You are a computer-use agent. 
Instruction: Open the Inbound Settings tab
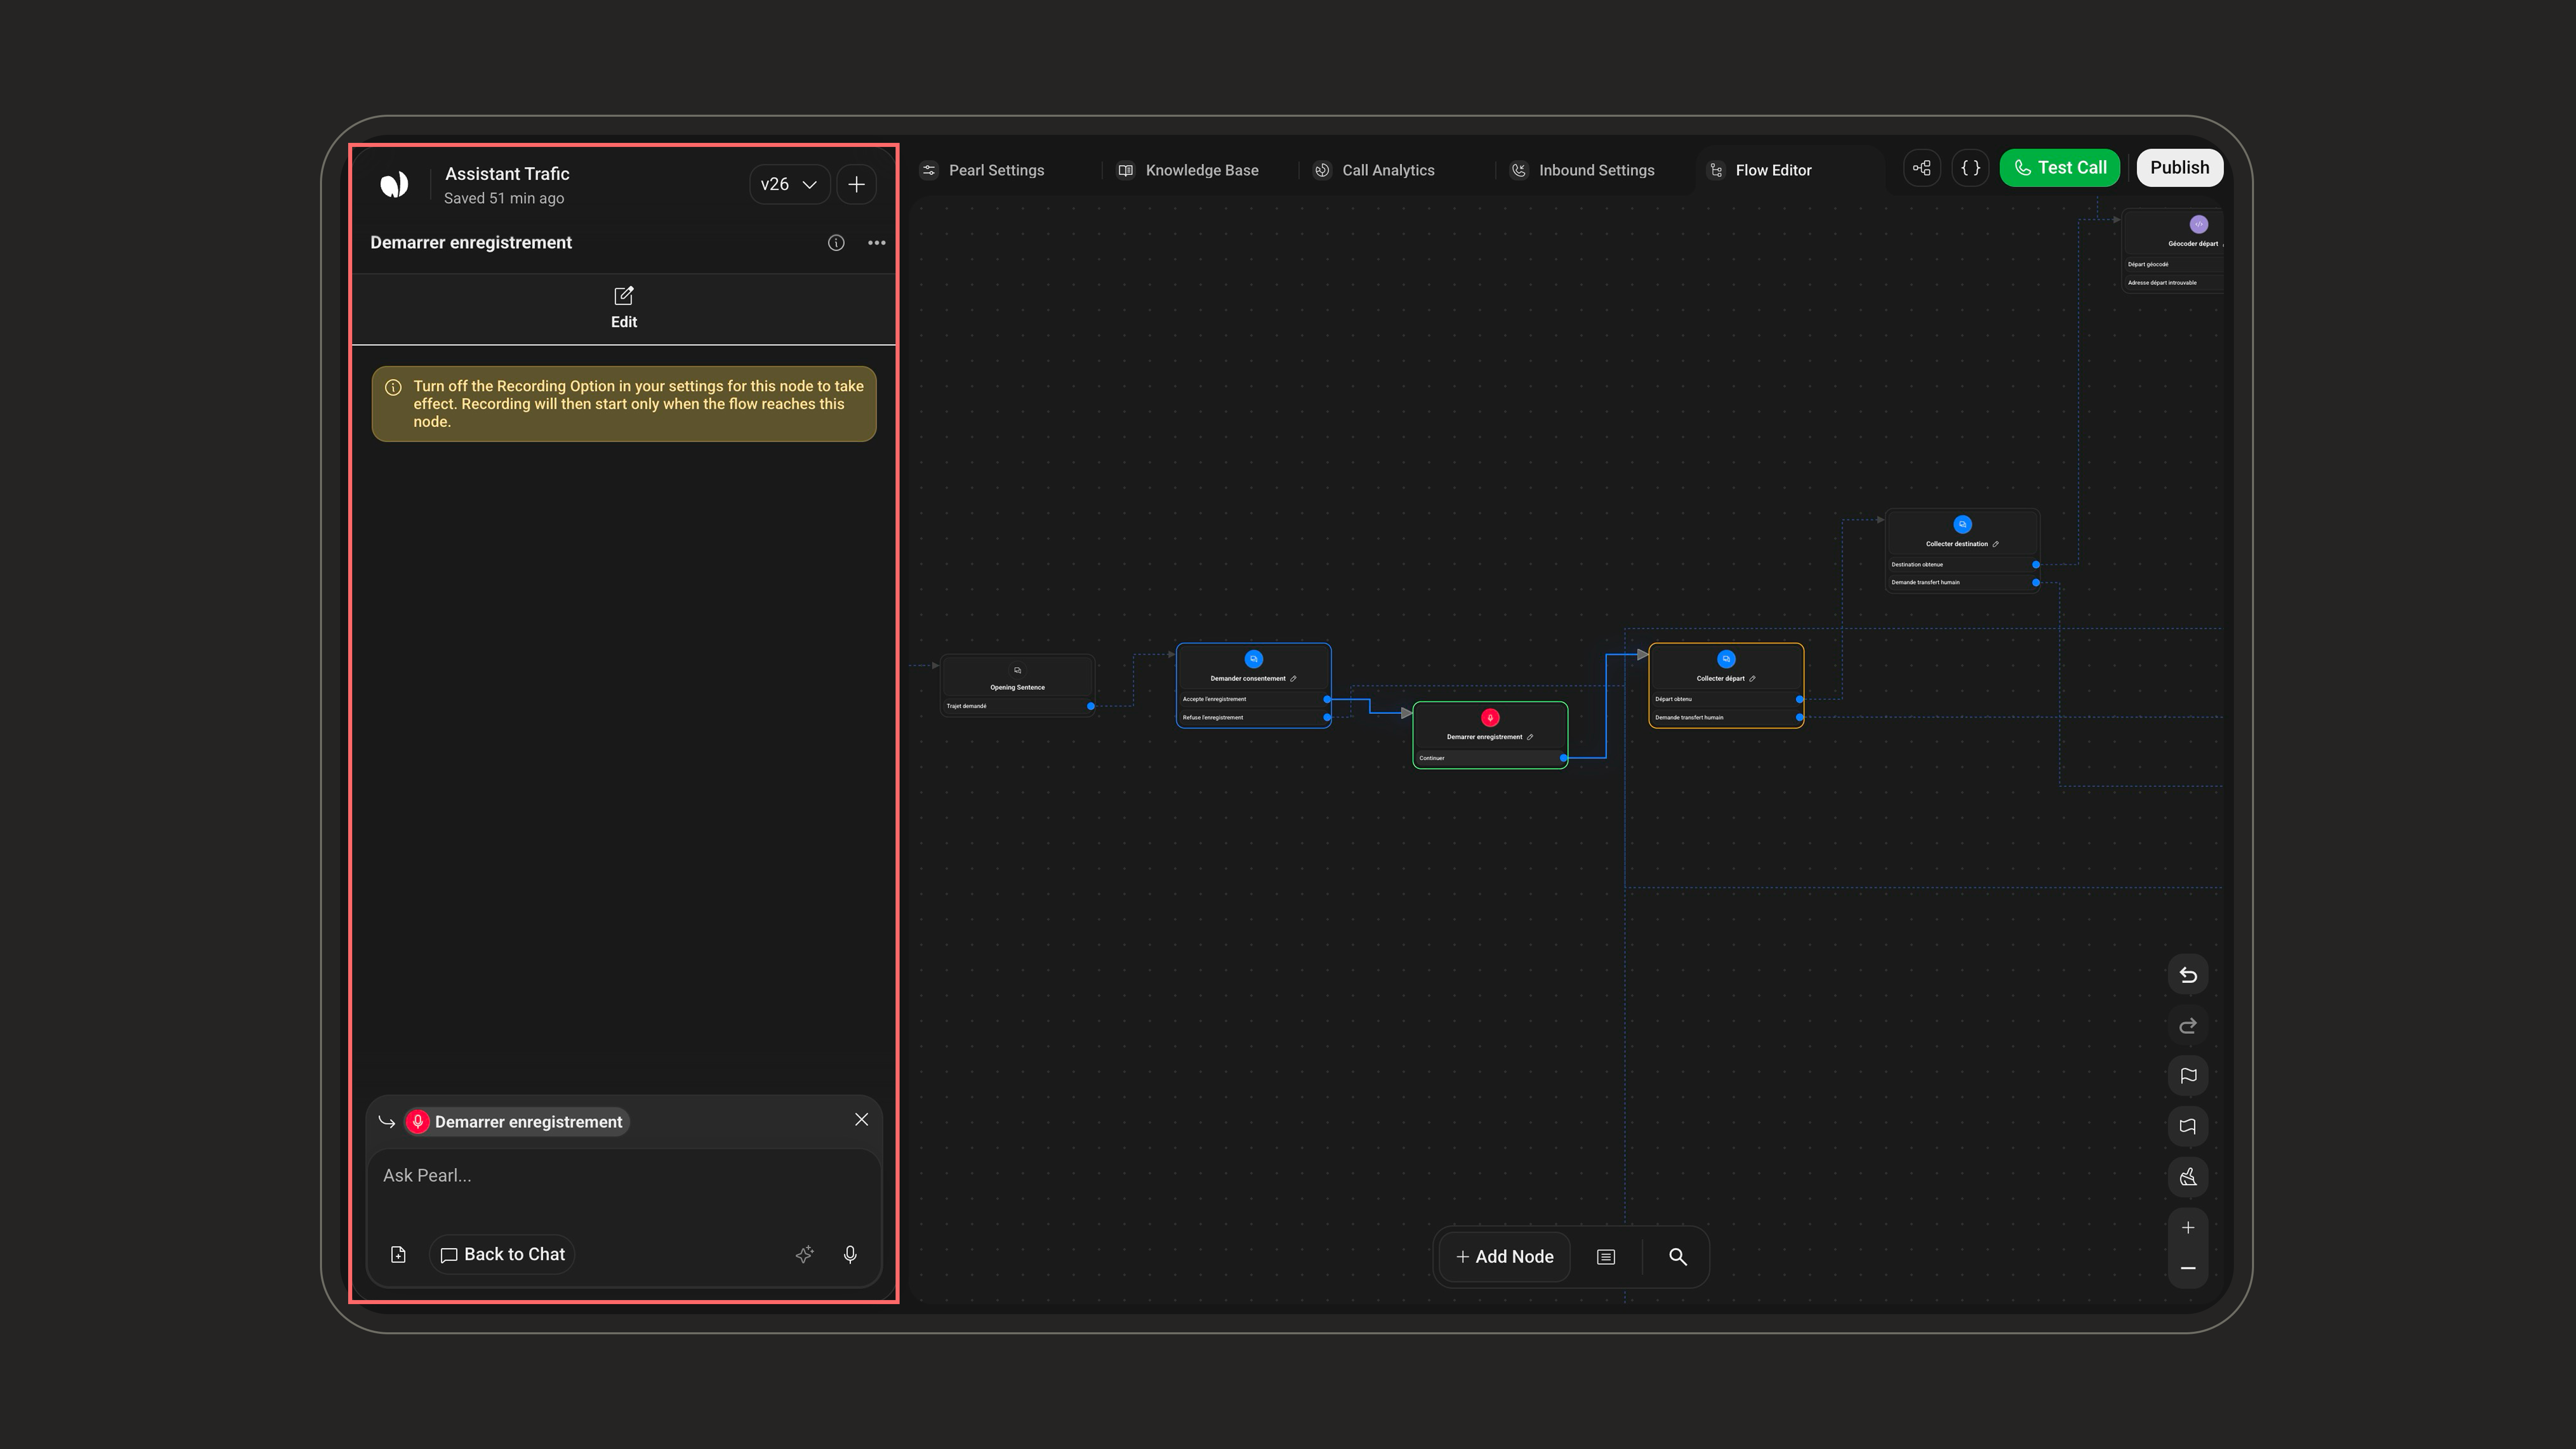1583,170
